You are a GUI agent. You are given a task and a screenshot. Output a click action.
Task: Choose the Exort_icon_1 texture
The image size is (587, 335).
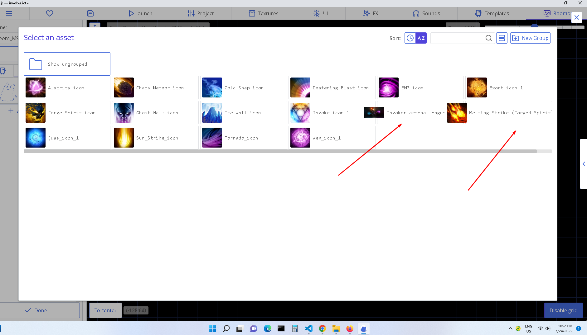click(508, 87)
